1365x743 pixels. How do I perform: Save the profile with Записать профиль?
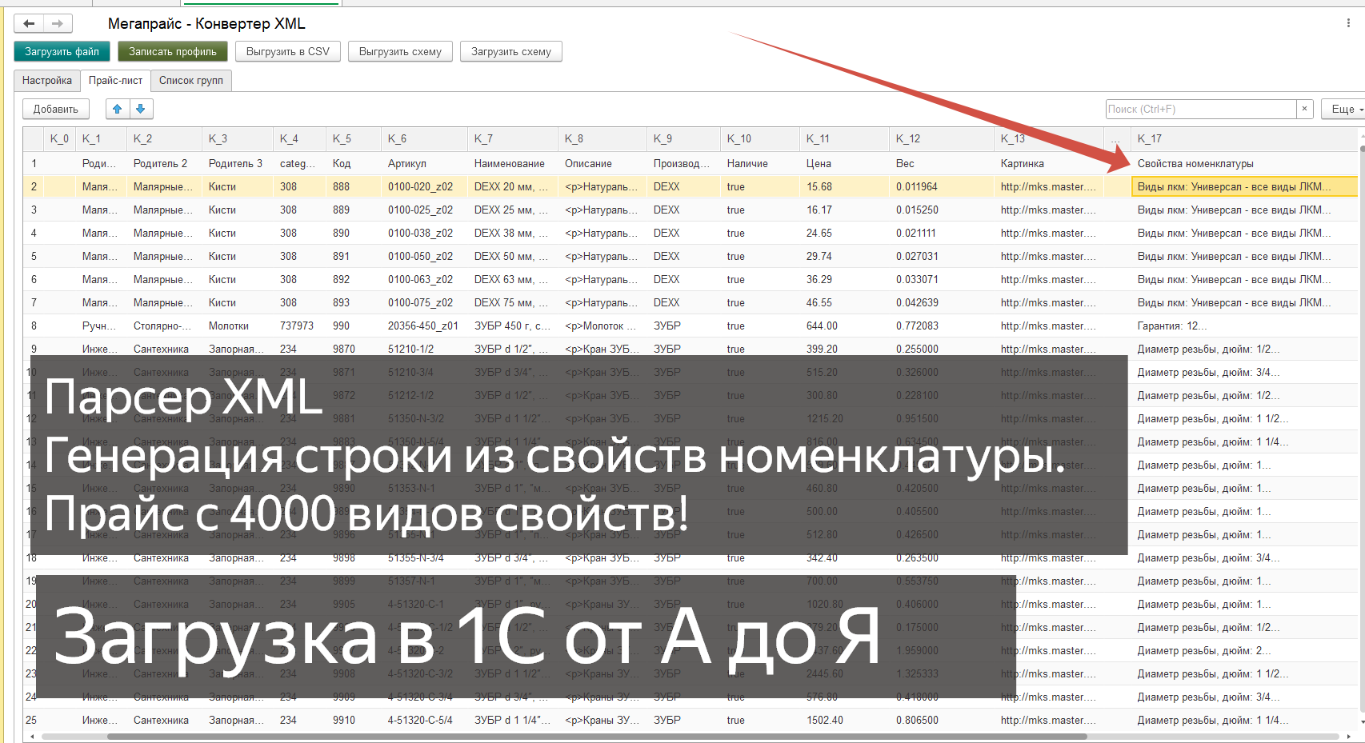coord(173,51)
